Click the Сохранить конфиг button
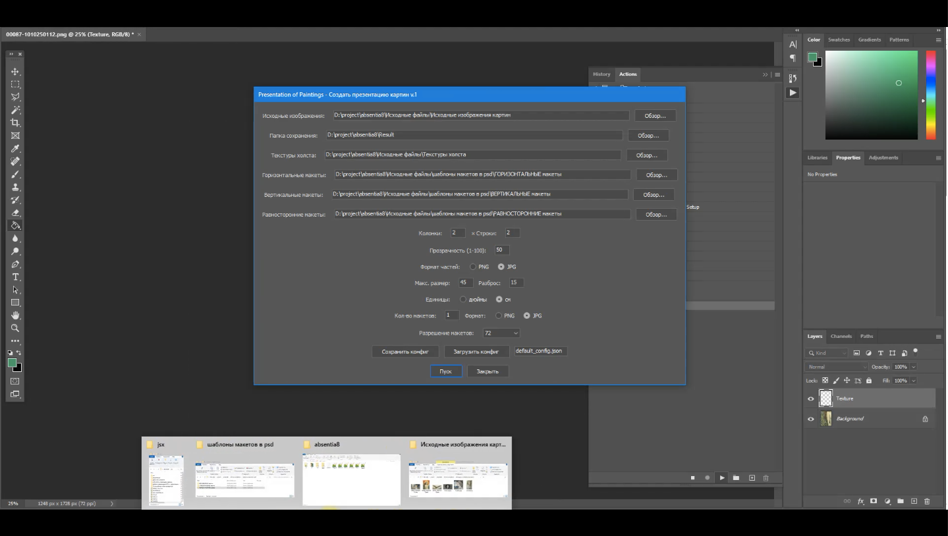 pos(405,352)
